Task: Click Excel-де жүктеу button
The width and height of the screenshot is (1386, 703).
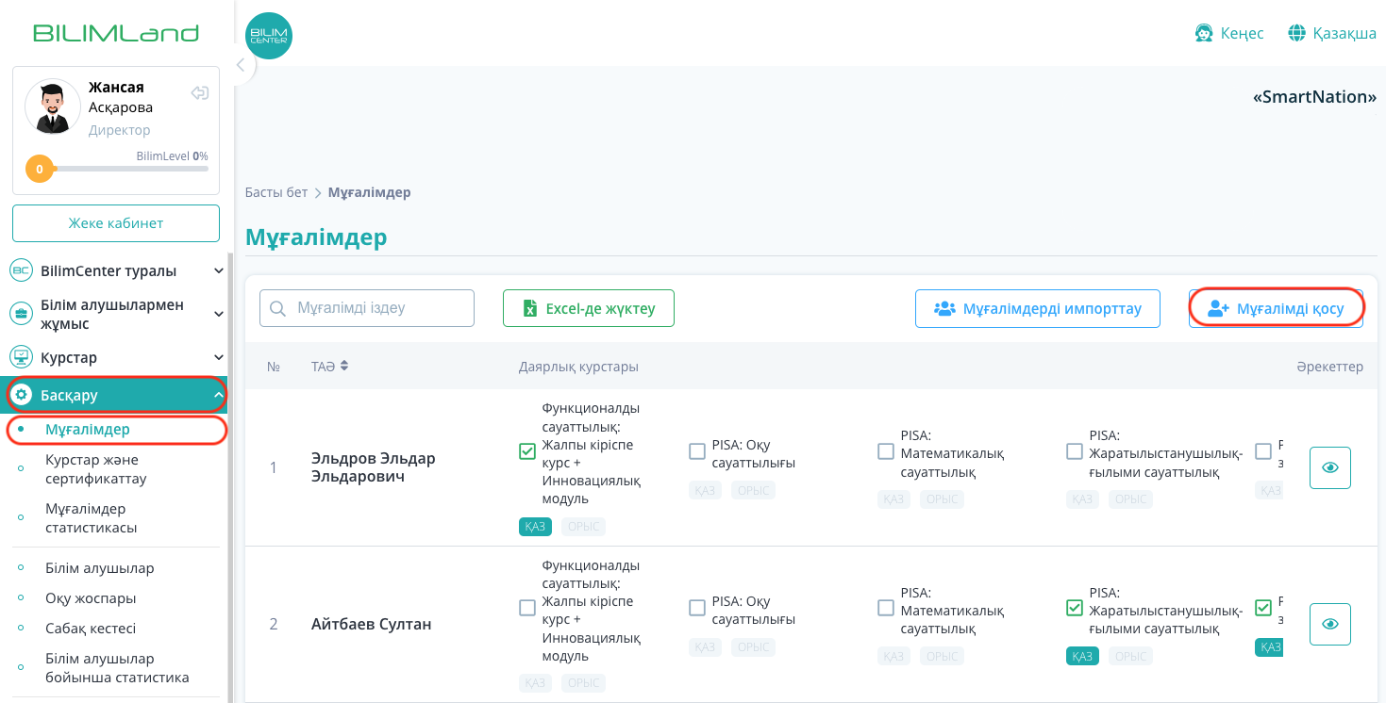Action: (589, 308)
